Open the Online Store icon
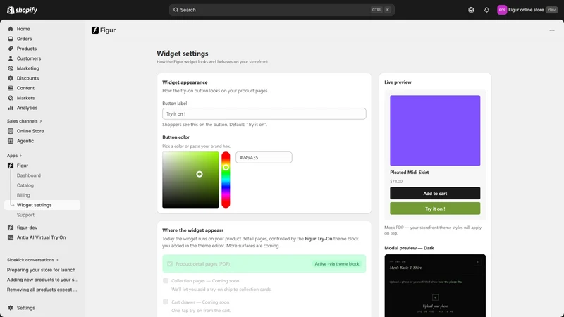 tap(11, 131)
